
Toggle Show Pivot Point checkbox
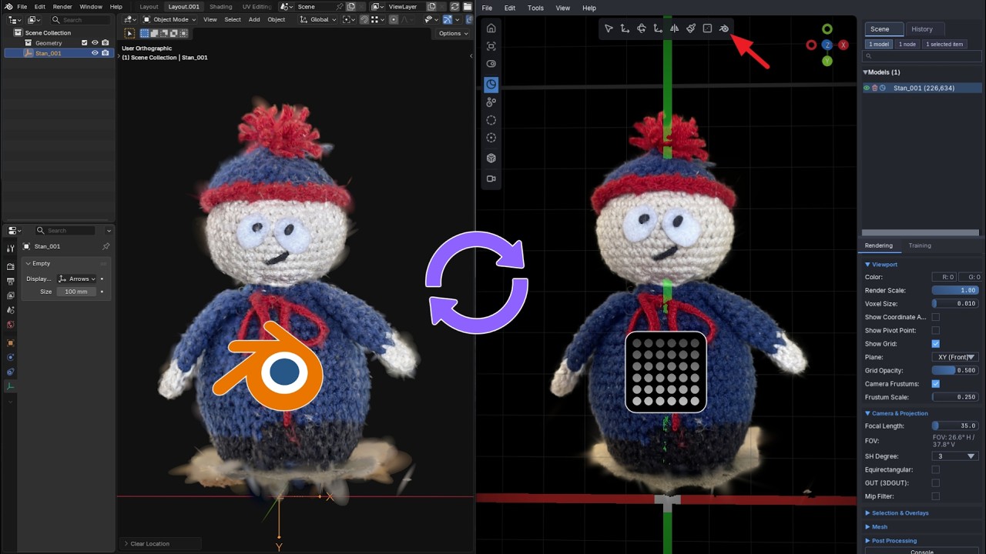point(936,330)
